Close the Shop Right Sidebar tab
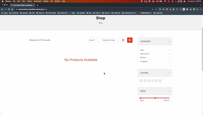Image resolution: width=203 pixels, height=114 pixels. [x=33, y=5]
